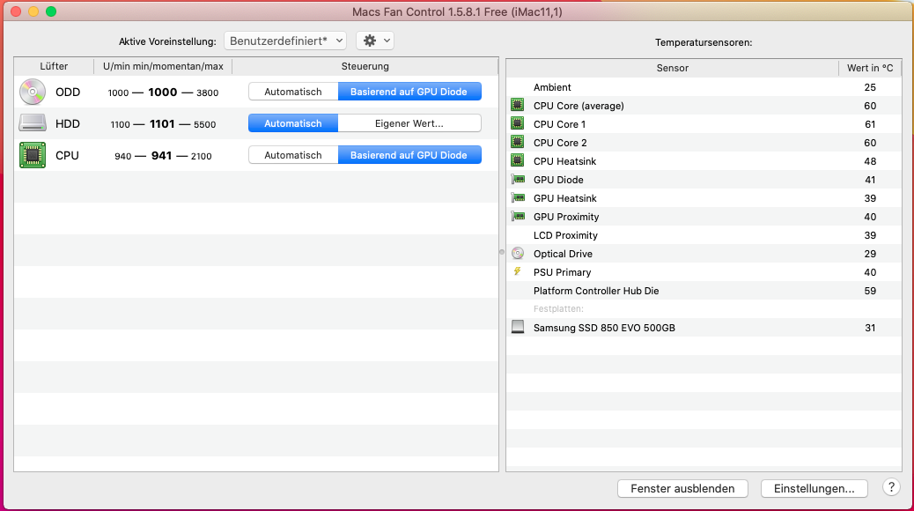Sort by the Wert in °C header
This screenshot has height=511, width=914.
[870, 68]
